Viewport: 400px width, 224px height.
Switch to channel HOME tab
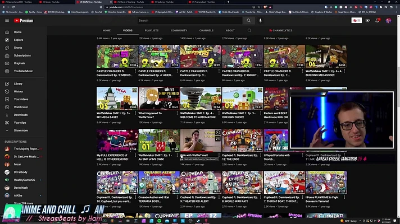point(107,30)
